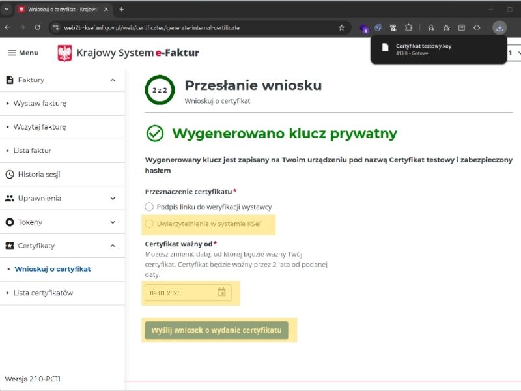Bookmark this page with star icon
This screenshot has width=521, height=391.
tap(341, 28)
